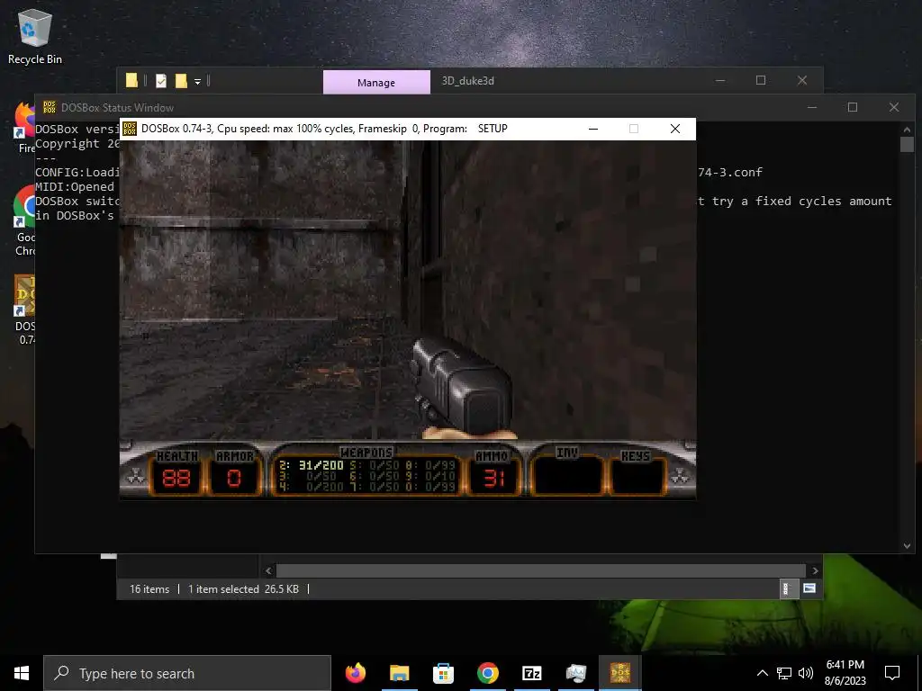
Task: Expand the Customize Quick Access Toolbar arrow
Action: [x=197, y=81]
